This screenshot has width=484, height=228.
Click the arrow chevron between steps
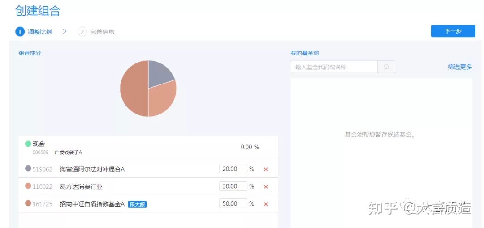pos(65,31)
